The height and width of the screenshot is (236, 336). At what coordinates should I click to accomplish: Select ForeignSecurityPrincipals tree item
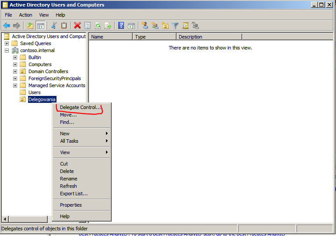[x=55, y=78]
